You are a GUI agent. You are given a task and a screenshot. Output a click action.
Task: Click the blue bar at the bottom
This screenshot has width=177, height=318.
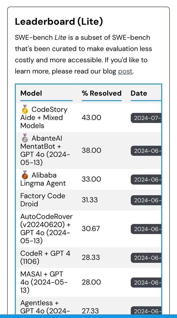click(x=88, y=316)
